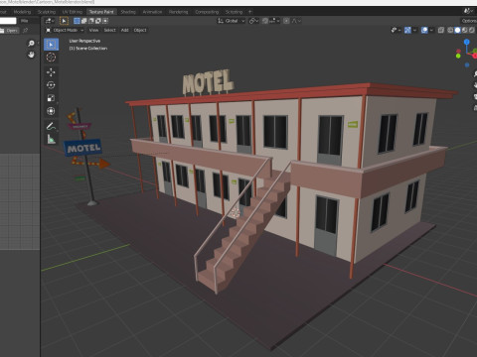Select the Move tool

click(x=51, y=72)
